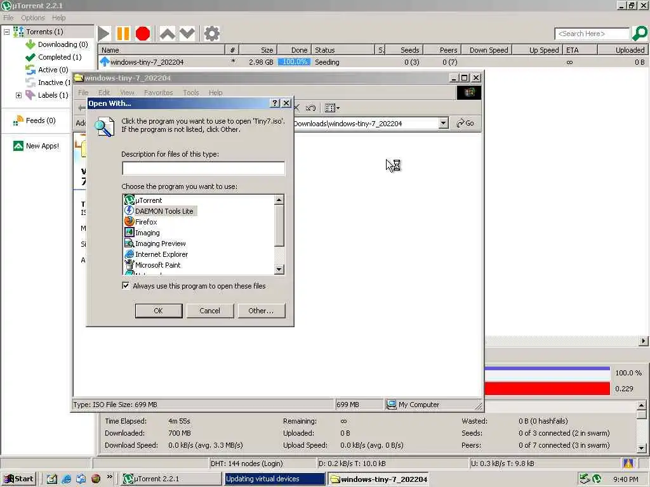The image size is (650, 487).
Task: Click the green search magnifier icon
Action: coord(640,34)
